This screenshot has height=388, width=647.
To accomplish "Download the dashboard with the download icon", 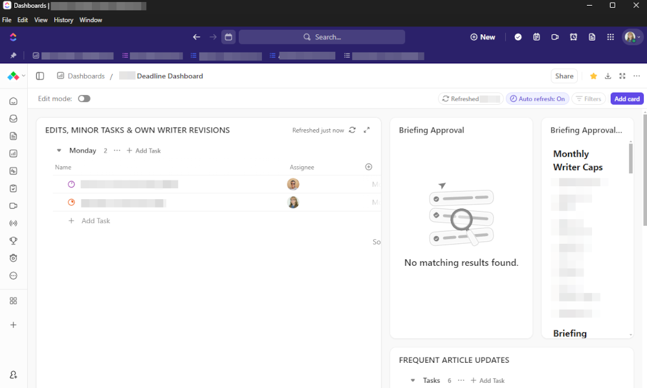I will (x=608, y=76).
